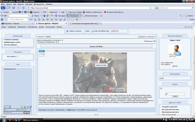Open the Мои файлы section link
The width and height of the screenshot is (195, 122).
(11, 56)
